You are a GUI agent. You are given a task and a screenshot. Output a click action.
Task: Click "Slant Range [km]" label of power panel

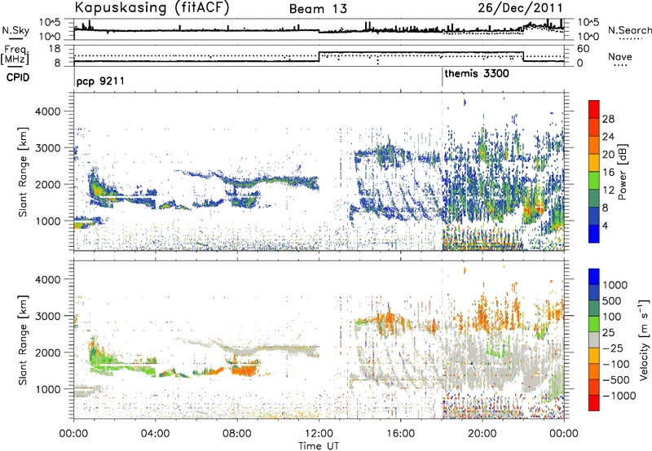(23, 172)
